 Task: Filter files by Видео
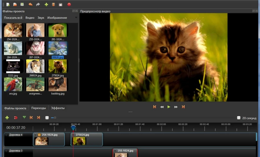(x=30, y=17)
